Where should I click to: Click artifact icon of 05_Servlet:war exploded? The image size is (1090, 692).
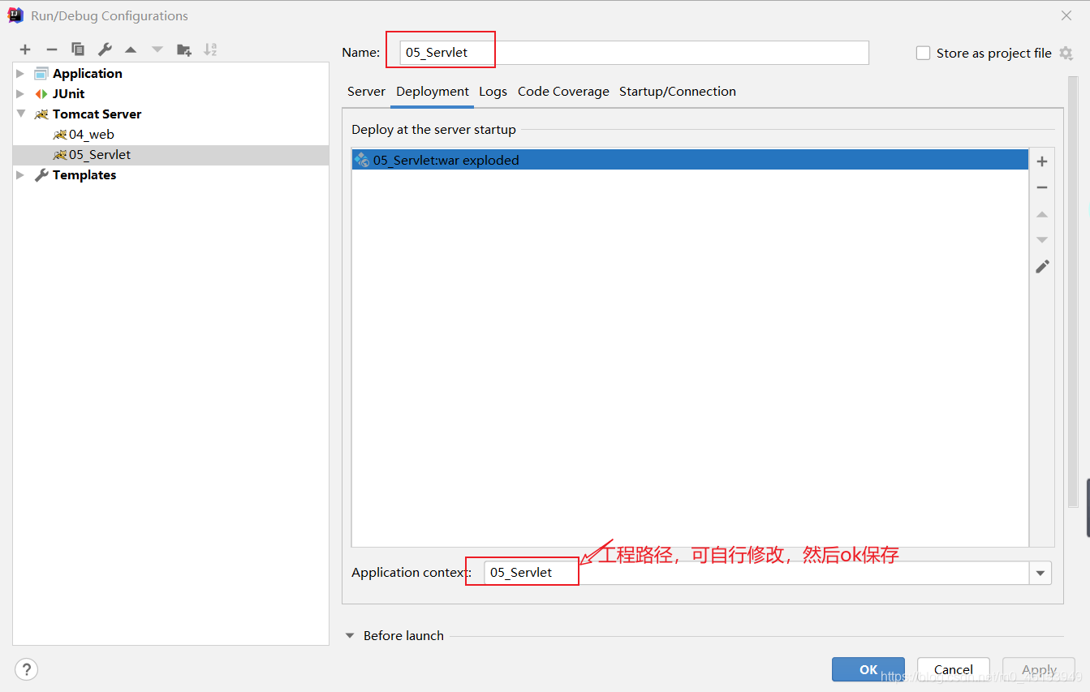click(x=362, y=160)
